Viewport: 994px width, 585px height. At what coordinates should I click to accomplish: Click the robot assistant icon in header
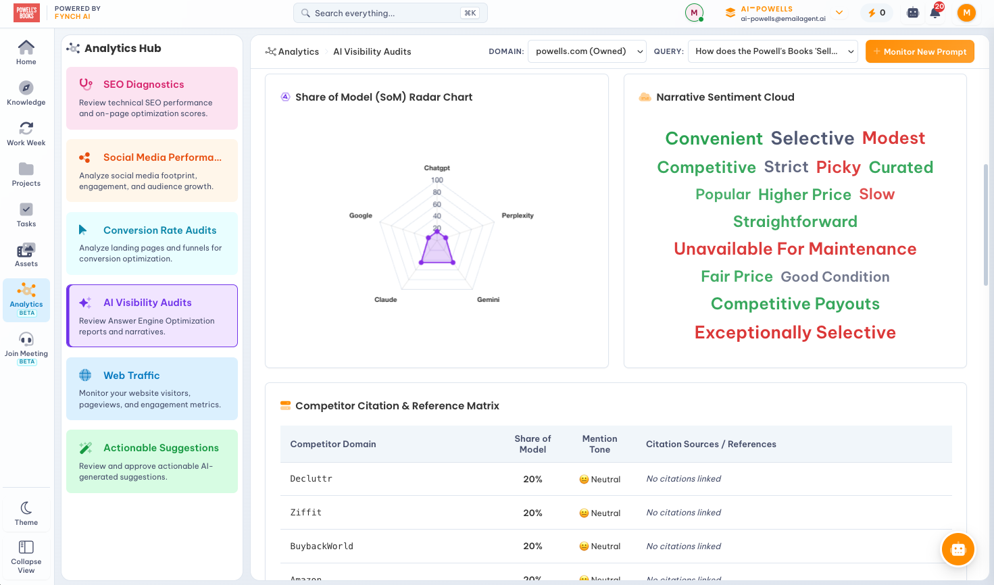pyautogui.click(x=913, y=13)
